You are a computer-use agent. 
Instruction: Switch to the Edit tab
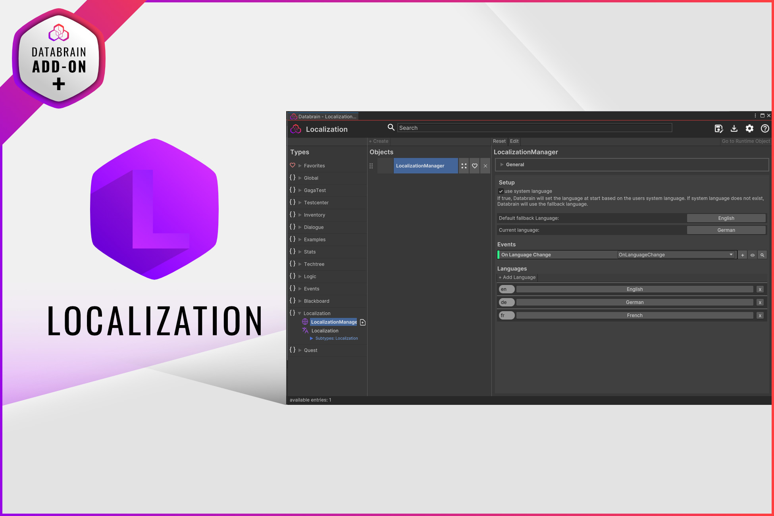[514, 141]
